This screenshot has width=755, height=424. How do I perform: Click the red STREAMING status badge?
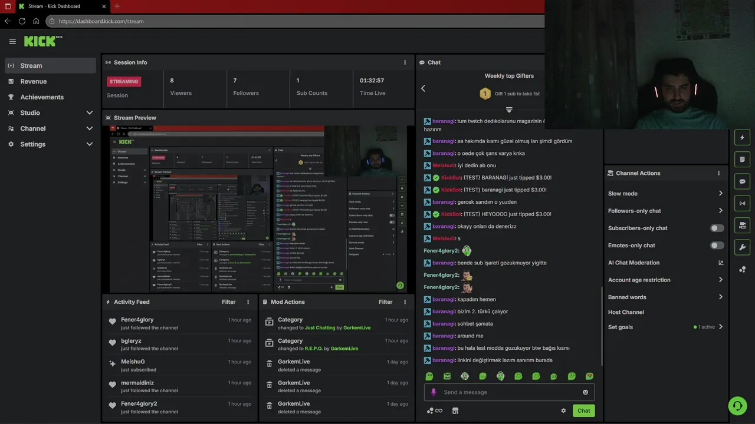coord(124,82)
